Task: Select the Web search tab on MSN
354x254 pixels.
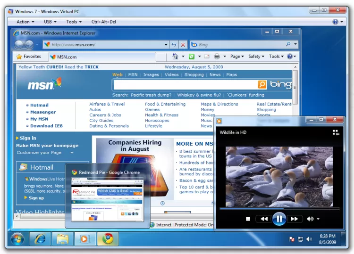Action: click(x=118, y=74)
